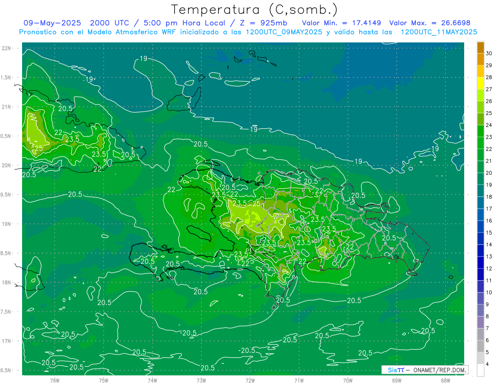Click the title "Temperatura (C,somb.)"

coord(254,10)
